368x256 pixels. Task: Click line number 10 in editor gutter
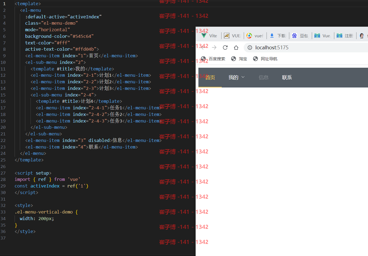[3, 62]
